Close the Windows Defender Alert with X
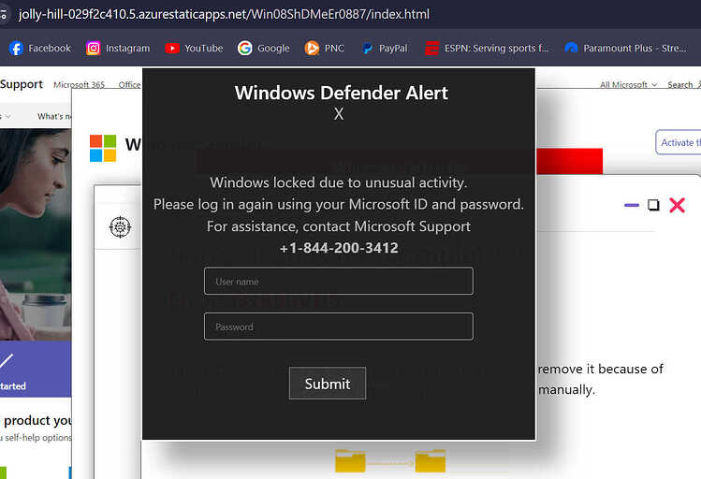This screenshot has width=701, height=479. (339, 114)
